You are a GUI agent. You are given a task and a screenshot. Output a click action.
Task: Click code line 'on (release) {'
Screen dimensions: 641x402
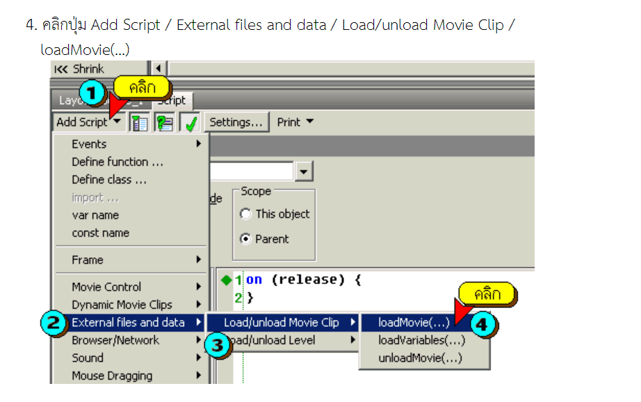303,280
